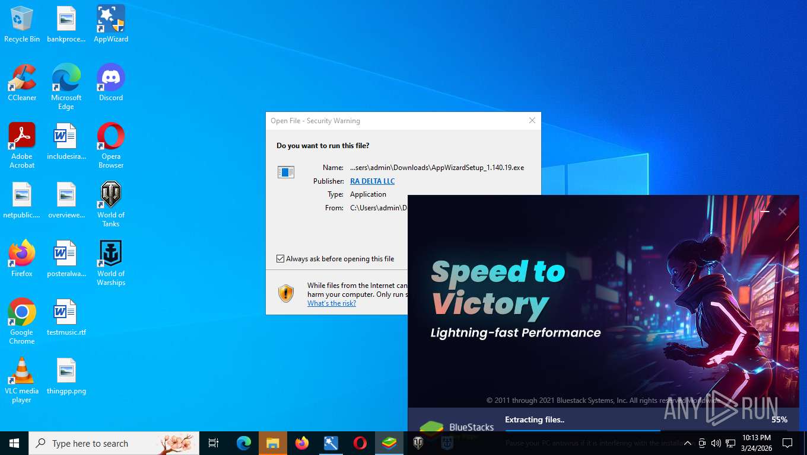
Task: Click the Type here to search box
Action: tap(113, 443)
